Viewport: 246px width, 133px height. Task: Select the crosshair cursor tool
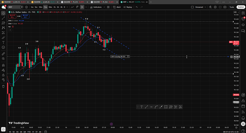click(x=3, y=13)
